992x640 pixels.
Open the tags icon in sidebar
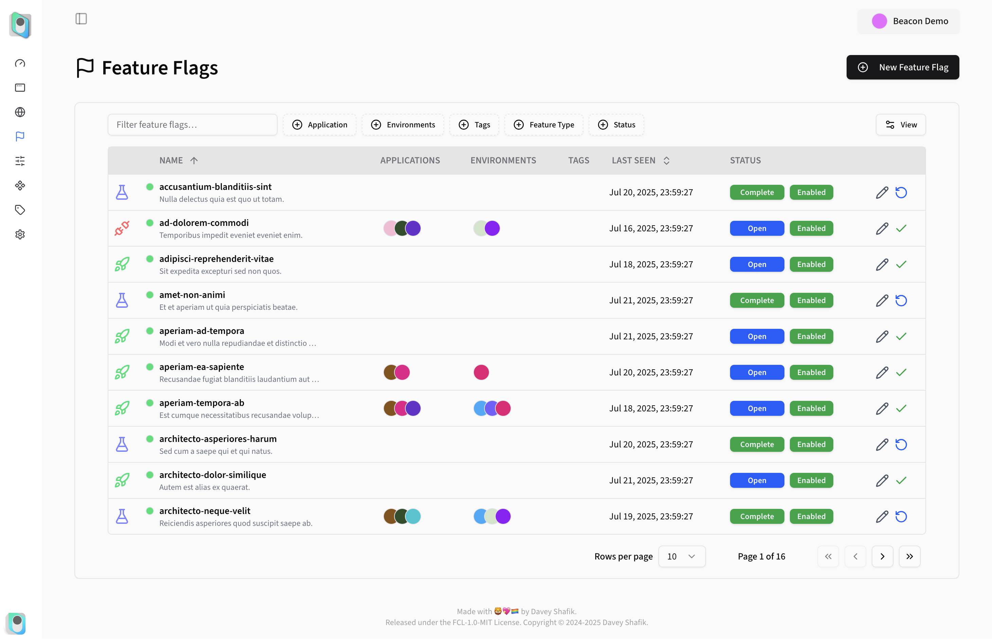click(x=20, y=210)
